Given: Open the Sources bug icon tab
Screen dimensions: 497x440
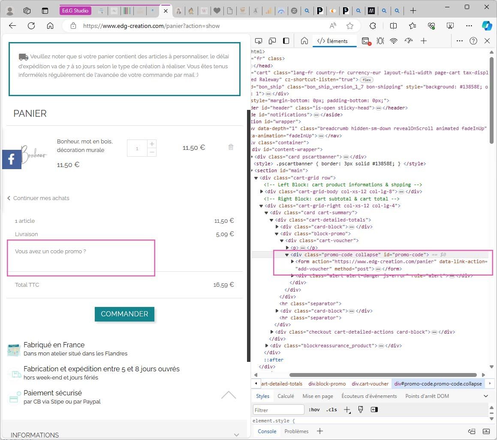Looking at the screenshot, I should coord(380,41).
